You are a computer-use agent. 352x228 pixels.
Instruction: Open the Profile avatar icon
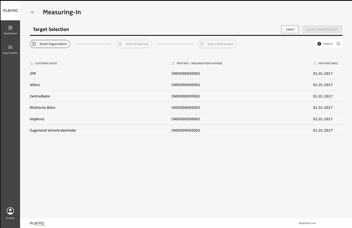[x=10, y=211]
